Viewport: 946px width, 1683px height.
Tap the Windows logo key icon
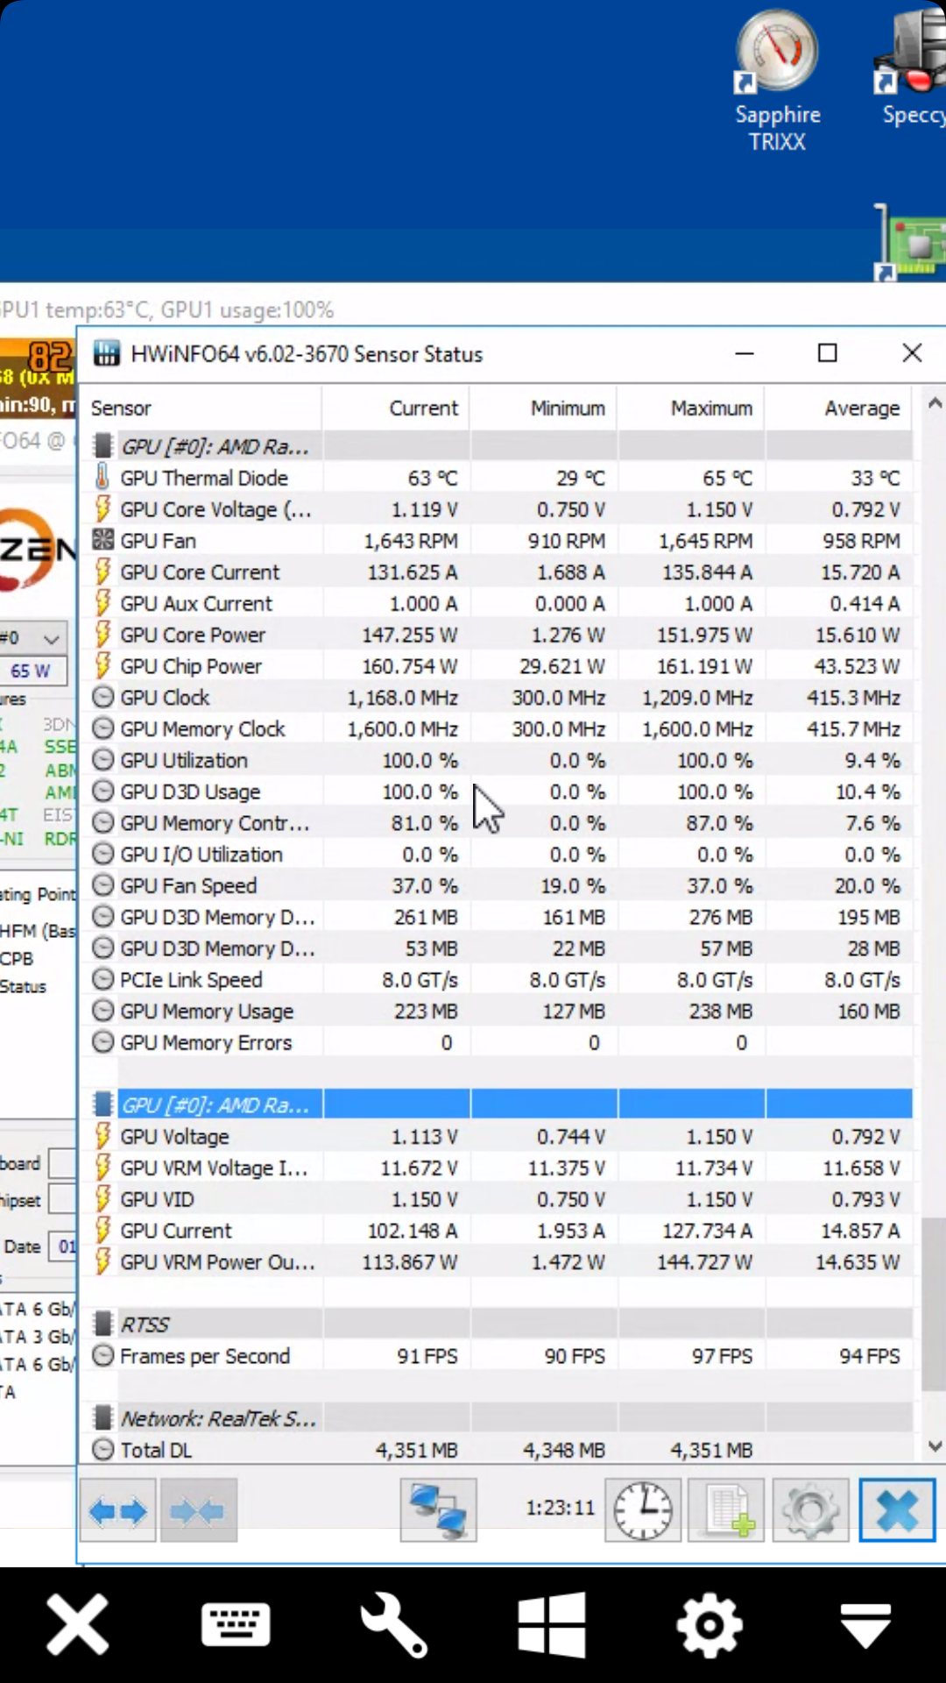tap(552, 1625)
